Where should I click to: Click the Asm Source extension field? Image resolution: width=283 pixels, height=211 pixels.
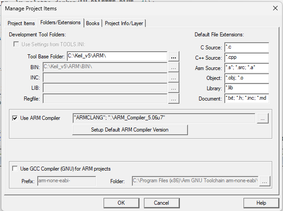pos(246,68)
